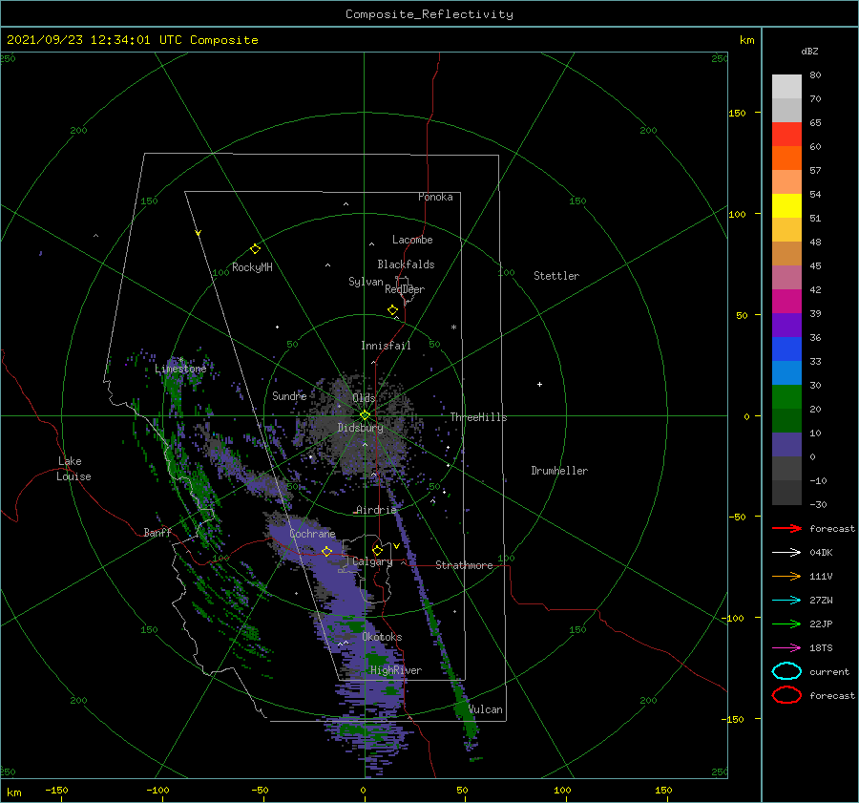This screenshot has width=859, height=803.
Task: Click the dBZ legend heading
Action: point(809,51)
